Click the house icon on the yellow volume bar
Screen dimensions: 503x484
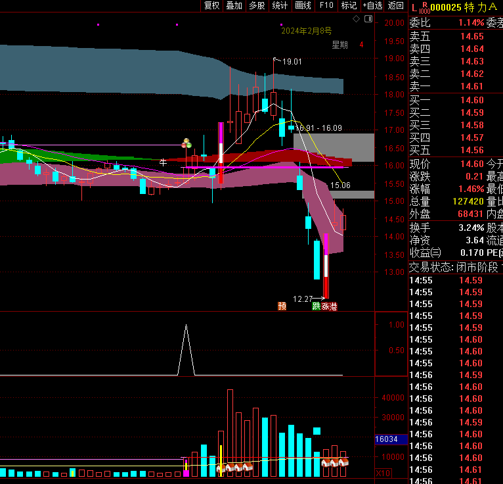click(x=221, y=469)
